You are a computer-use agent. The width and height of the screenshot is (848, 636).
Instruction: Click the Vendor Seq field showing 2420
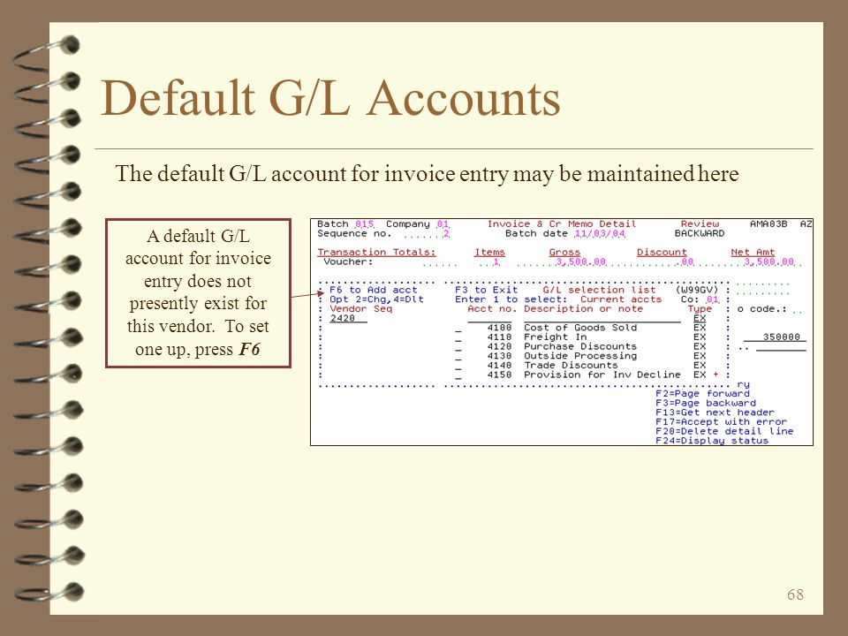(x=348, y=319)
